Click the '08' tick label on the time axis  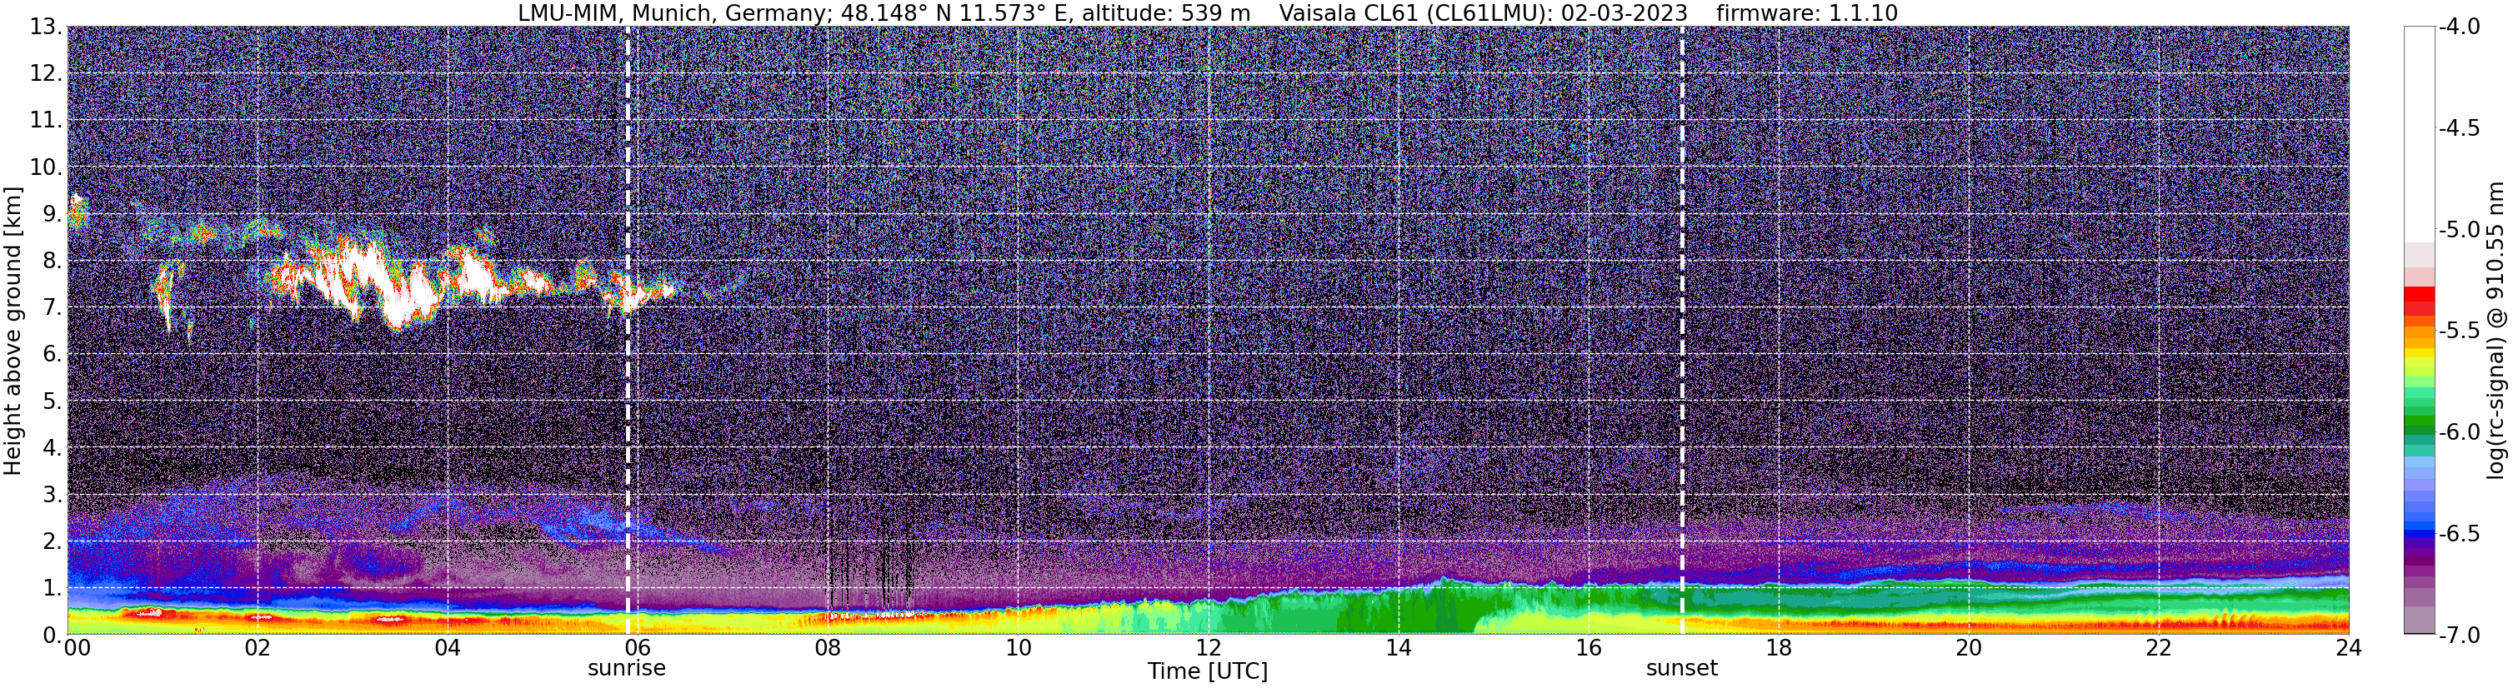[x=828, y=648]
